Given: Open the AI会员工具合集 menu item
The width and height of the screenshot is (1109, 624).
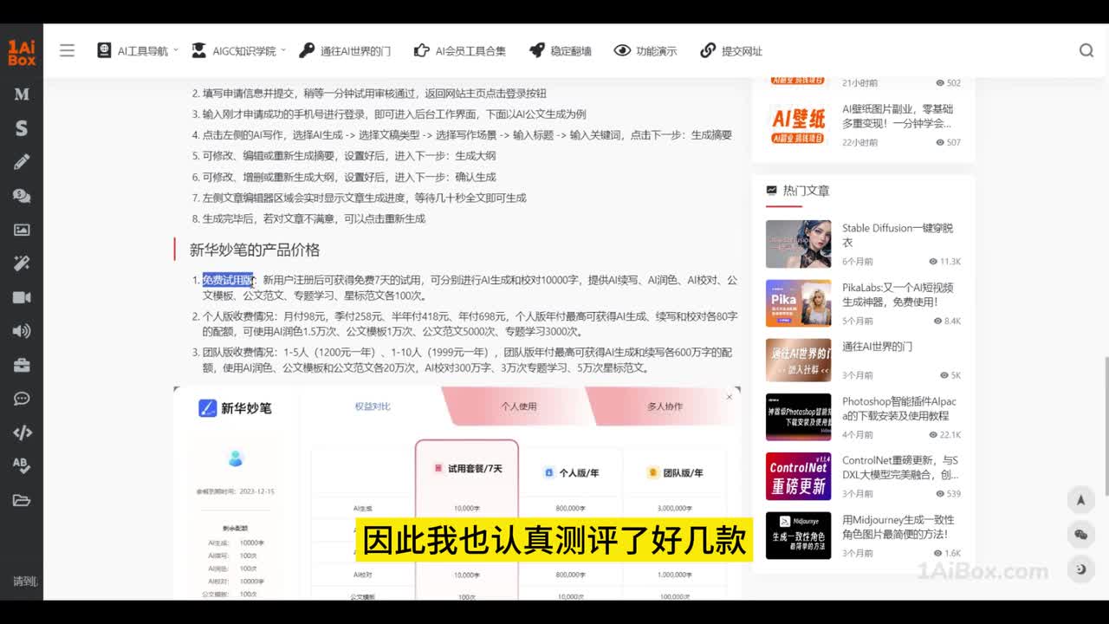Looking at the screenshot, I should click(460, 51).
